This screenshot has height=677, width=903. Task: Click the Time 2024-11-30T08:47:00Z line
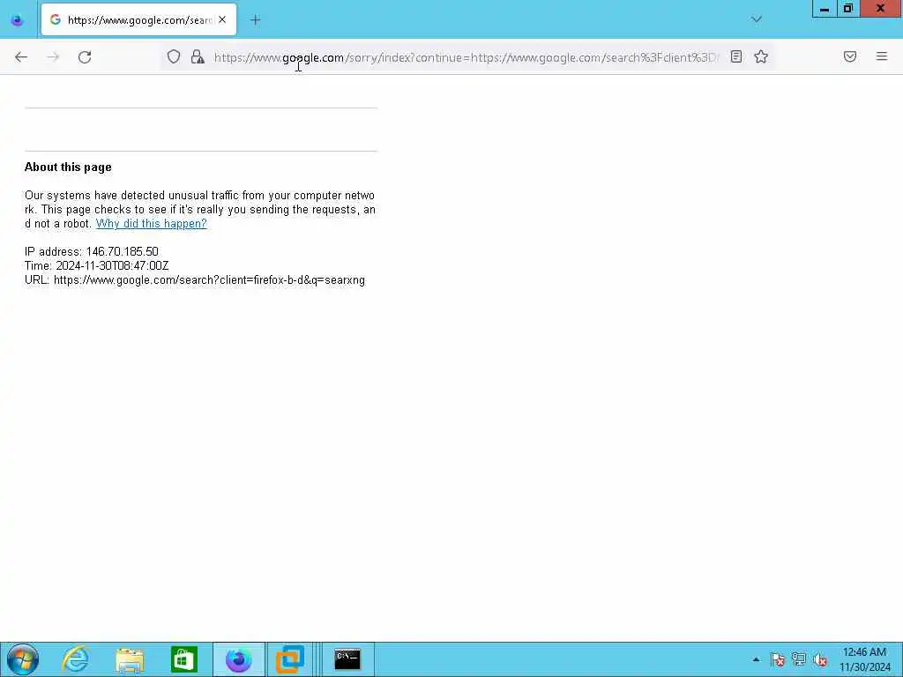click(x=96, y=265)
